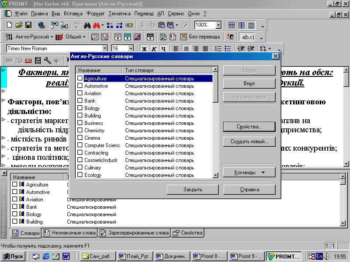Image resolution: width=350 pixels, height=262 pixels.
Task: Click the En language tray indicator
Action: [319, 256]
